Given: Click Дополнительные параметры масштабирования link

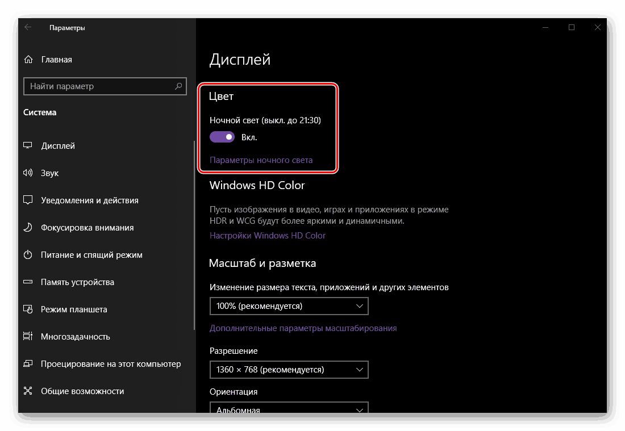Looking at the screenshot, I should click(x=303, y=328).
